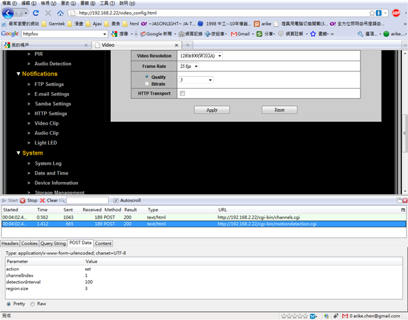
Task: Enable the HTTP Transport checkbox
Action: point(182,93)
